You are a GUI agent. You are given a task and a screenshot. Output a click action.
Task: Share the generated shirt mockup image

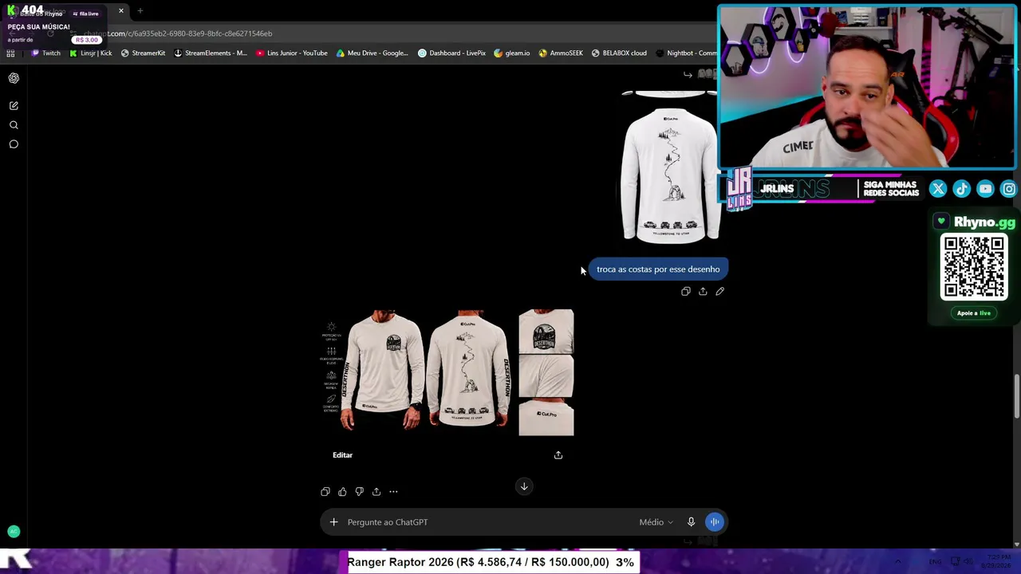point(558,455)
